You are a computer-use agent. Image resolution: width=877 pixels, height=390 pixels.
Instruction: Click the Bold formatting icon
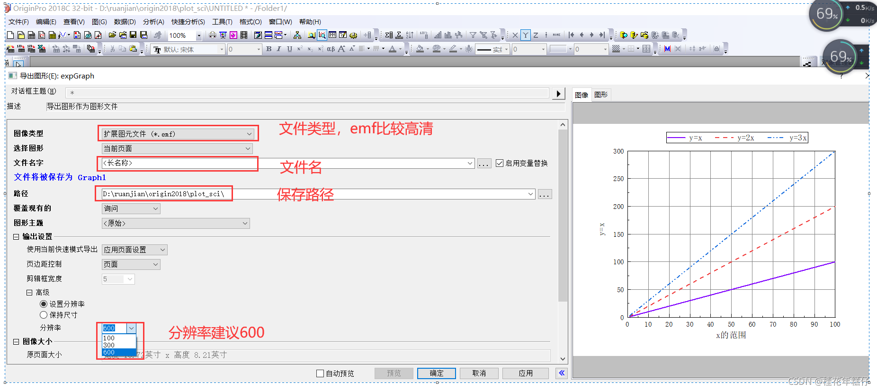(x=268, y=49)
